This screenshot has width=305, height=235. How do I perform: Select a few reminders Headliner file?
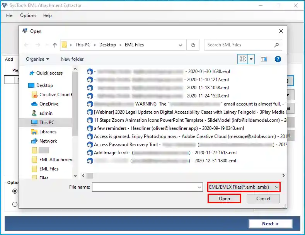tap(165, 128)
